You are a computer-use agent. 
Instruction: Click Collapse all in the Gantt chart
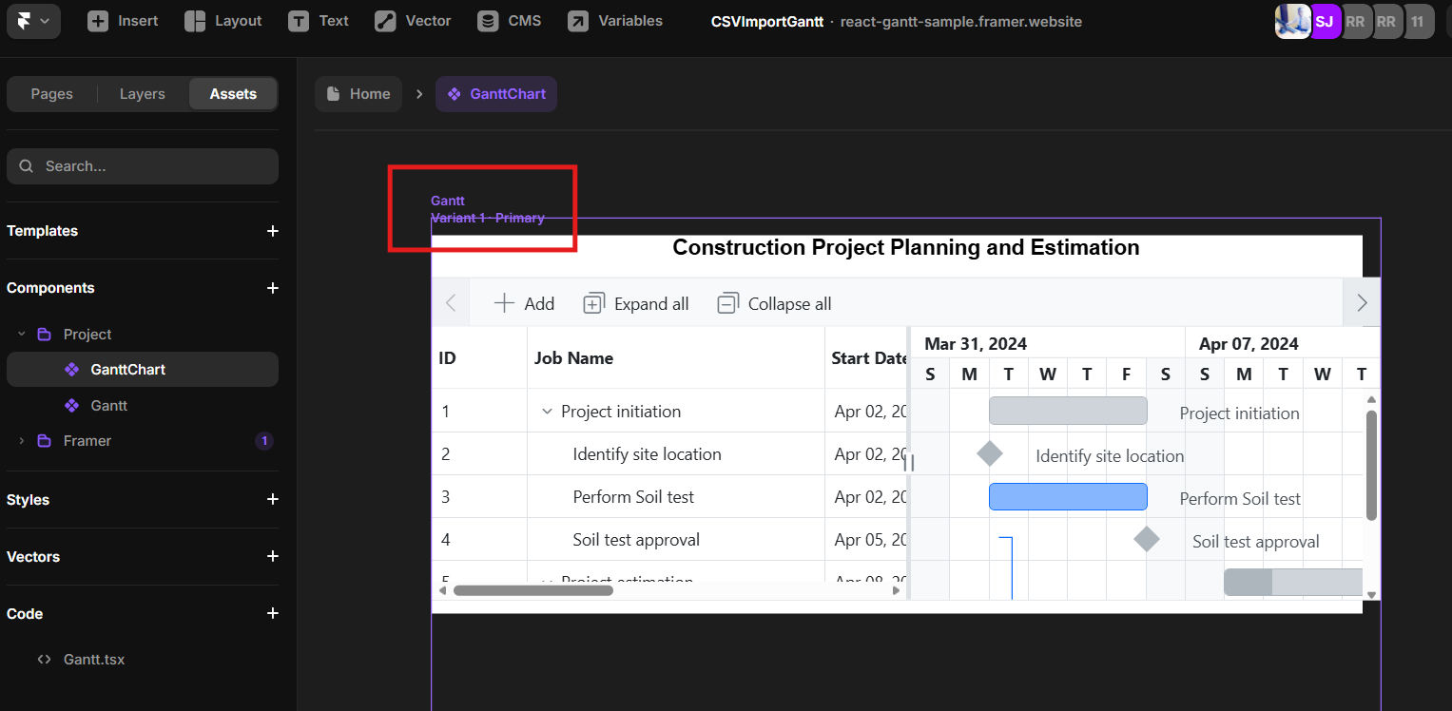pos(774,302)
